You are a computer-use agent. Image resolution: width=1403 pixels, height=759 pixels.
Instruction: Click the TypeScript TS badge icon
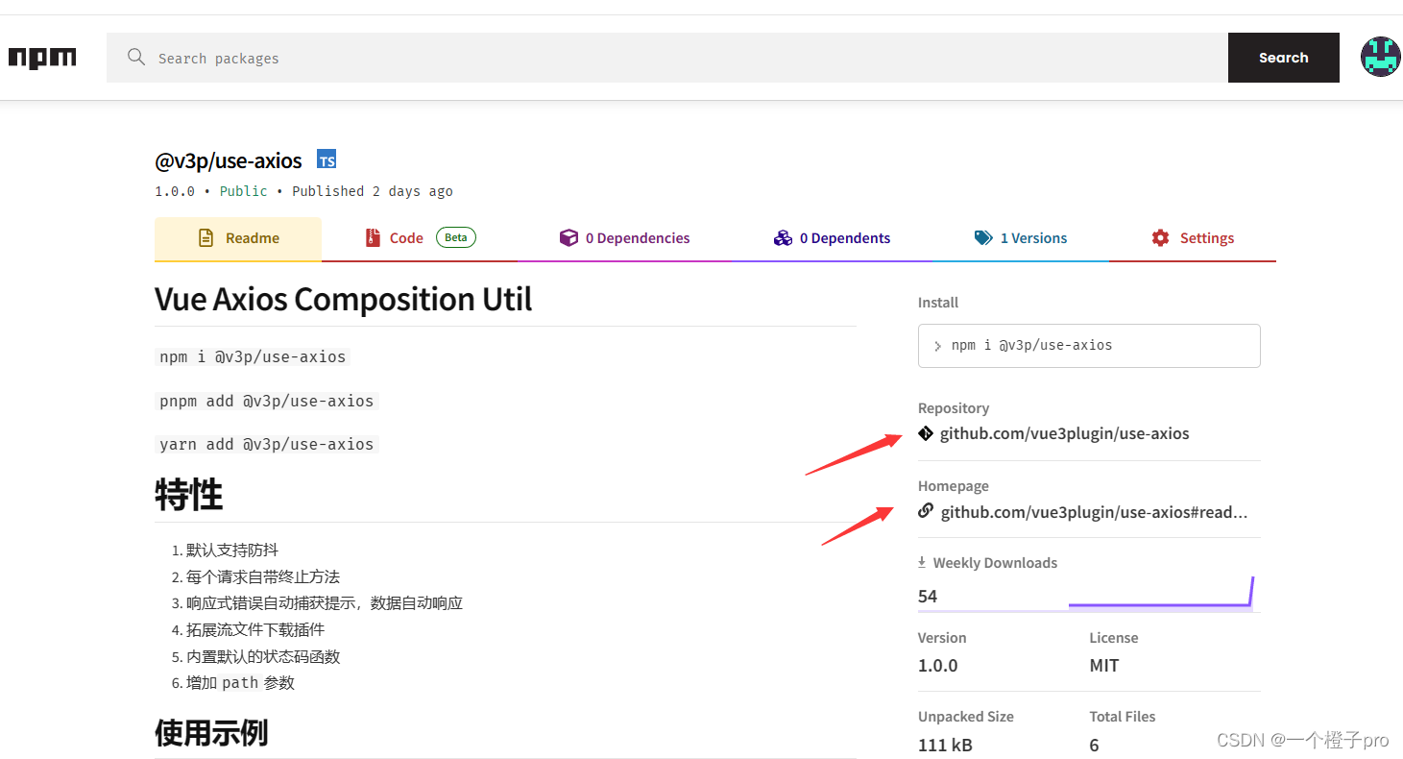point(327,160)
